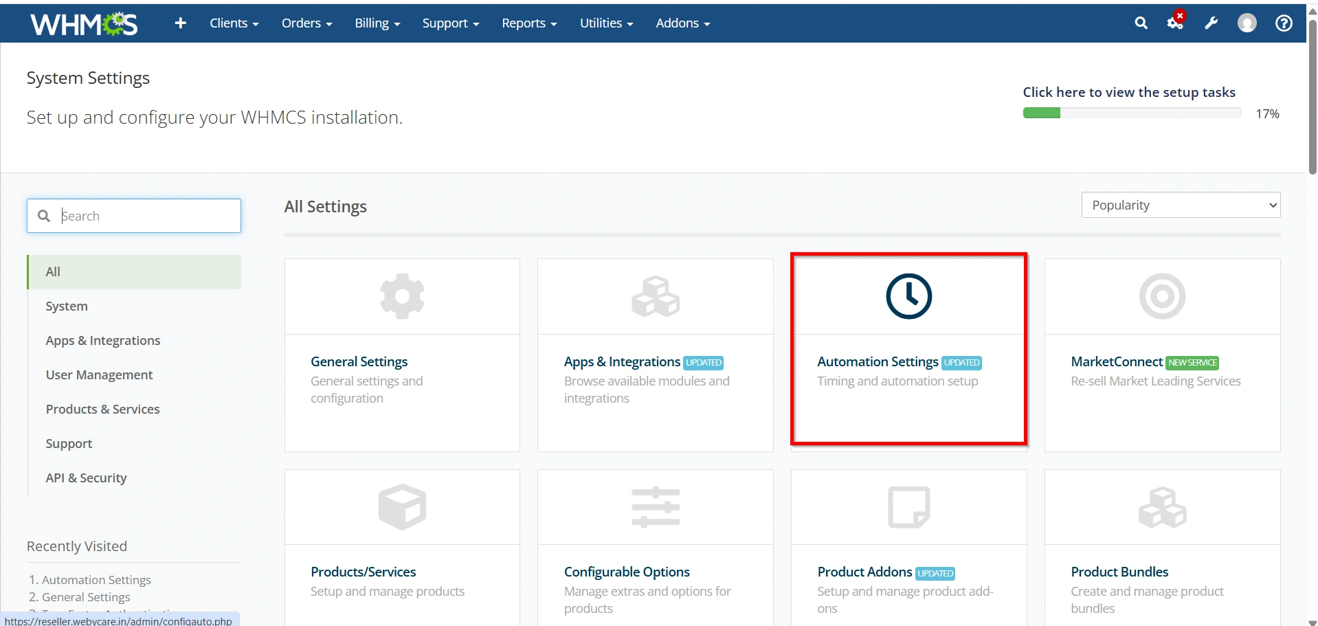Image resolution: width=1318 pixels, height=626 pixels.
Task: Expand the Addons menu
Action: tap(682, 23)
